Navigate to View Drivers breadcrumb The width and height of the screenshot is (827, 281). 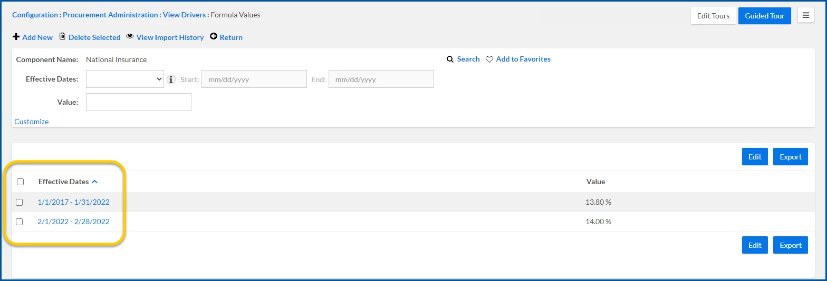pos(184,15)
